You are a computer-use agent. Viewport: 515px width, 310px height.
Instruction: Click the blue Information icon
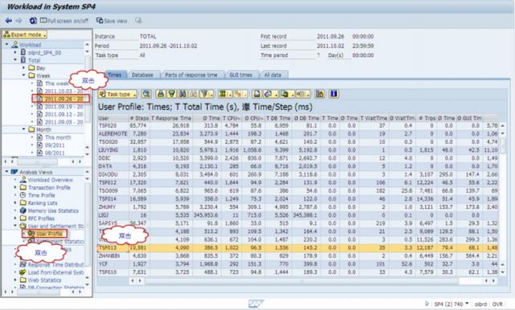pos(334,94)
